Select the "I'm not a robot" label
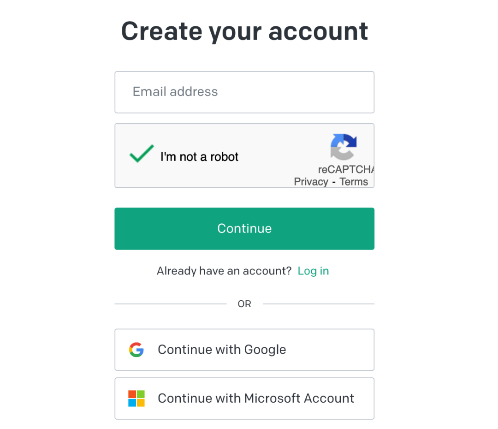 pos(199,157)
